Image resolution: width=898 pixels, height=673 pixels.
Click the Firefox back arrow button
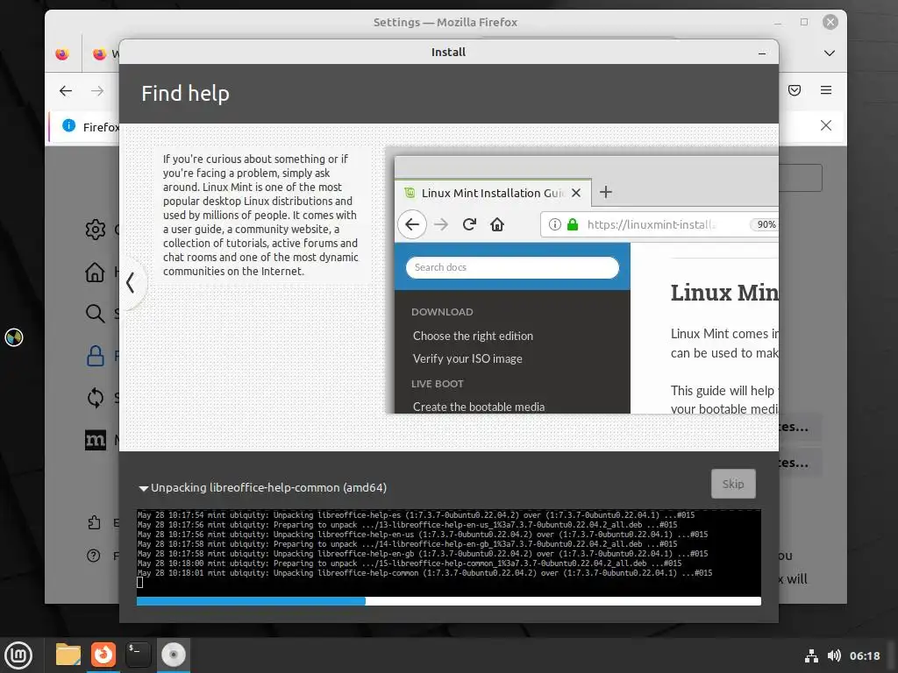pos(66,90)
